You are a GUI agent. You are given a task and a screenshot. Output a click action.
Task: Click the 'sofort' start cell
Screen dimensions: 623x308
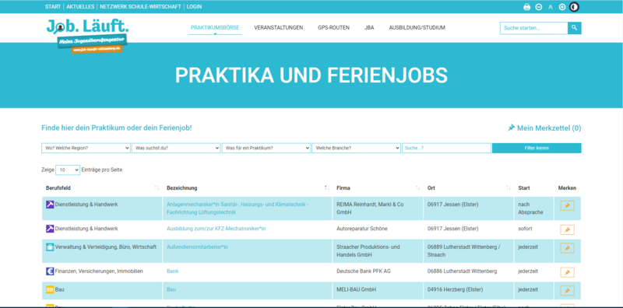(x=534, y=229)
